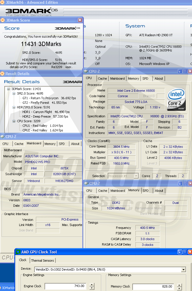Switch to CPU tab in Memory CPU-Z window
192x291 pixels.
(89, 191)
